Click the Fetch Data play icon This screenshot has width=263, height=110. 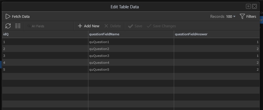coord(8,16)
